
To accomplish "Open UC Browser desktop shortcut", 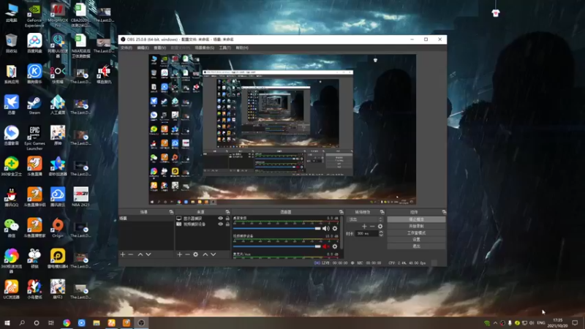I will [11, 289].
